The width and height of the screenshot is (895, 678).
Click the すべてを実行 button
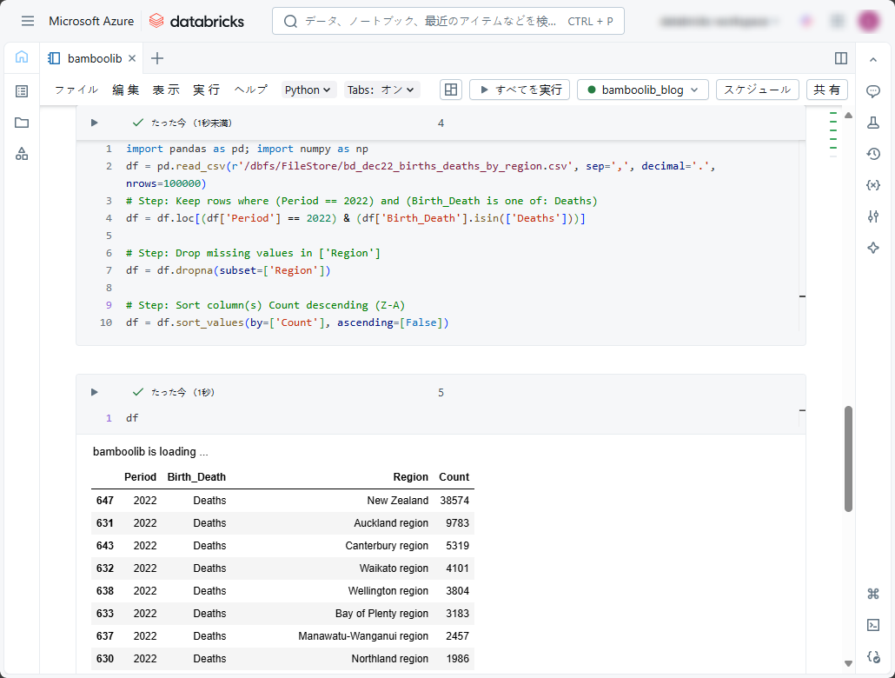pos(520,90)
